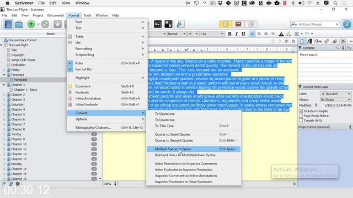Click the Synopsis text Foreword

coord(309,55)
